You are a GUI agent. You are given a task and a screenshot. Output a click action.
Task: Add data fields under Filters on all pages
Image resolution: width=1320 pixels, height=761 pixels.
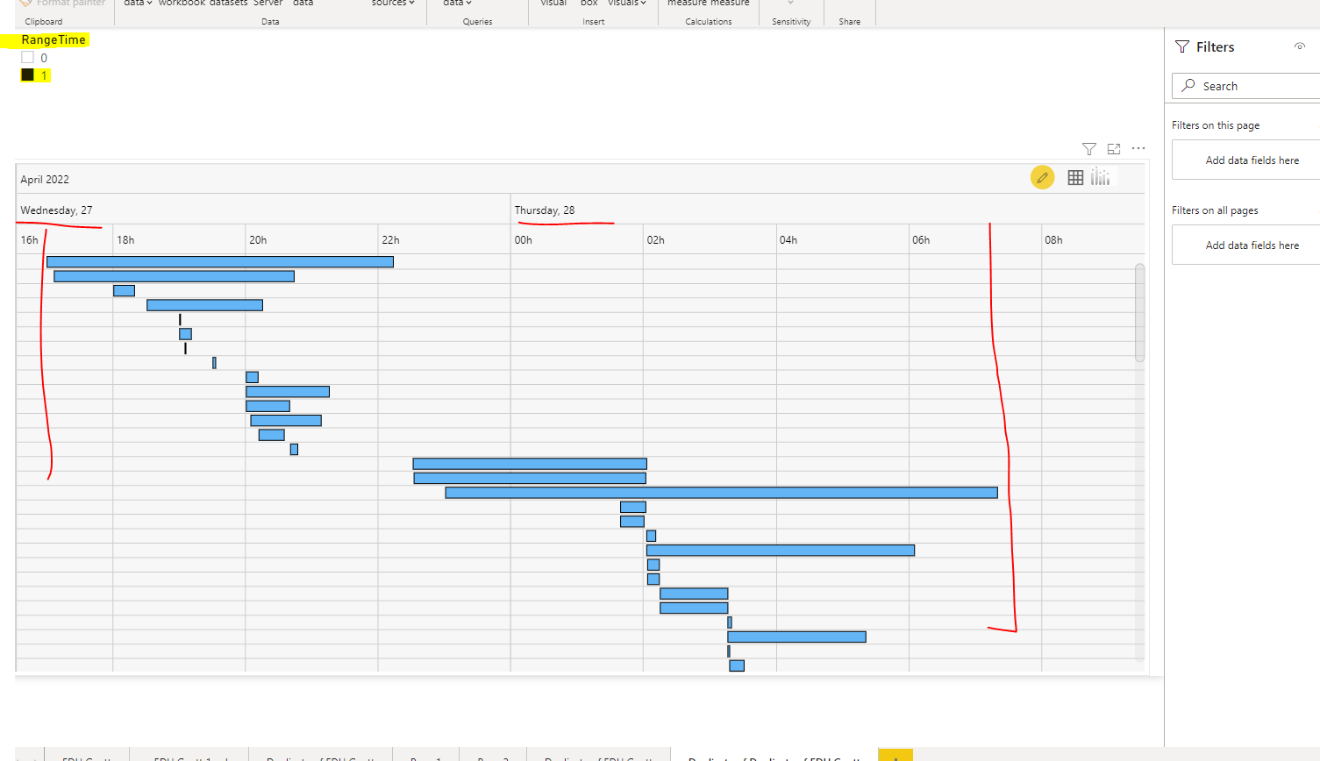[1246, 245]
